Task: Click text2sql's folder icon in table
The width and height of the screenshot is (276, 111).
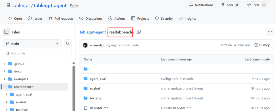Action: point(86,98)
